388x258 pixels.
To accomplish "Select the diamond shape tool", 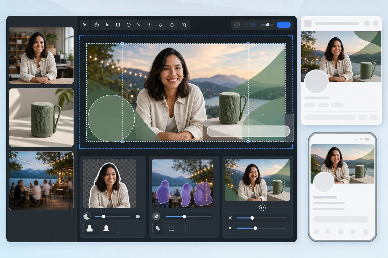I will click(x=160, y=25).
